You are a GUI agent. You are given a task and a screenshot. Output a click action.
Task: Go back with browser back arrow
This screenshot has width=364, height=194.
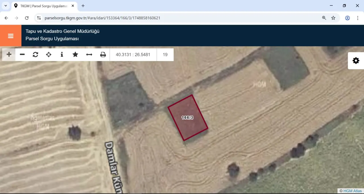(6, 18)
